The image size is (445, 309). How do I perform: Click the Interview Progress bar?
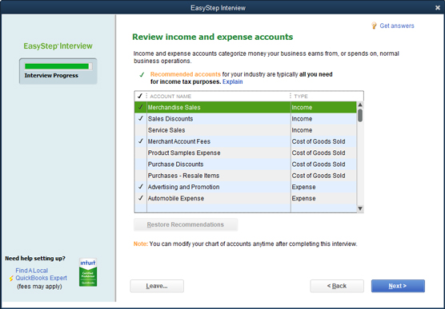pyautogui.click(x=58, y=66)
